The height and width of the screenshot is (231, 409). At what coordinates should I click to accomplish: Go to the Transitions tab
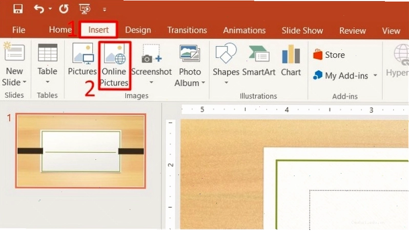pos(187,30)
